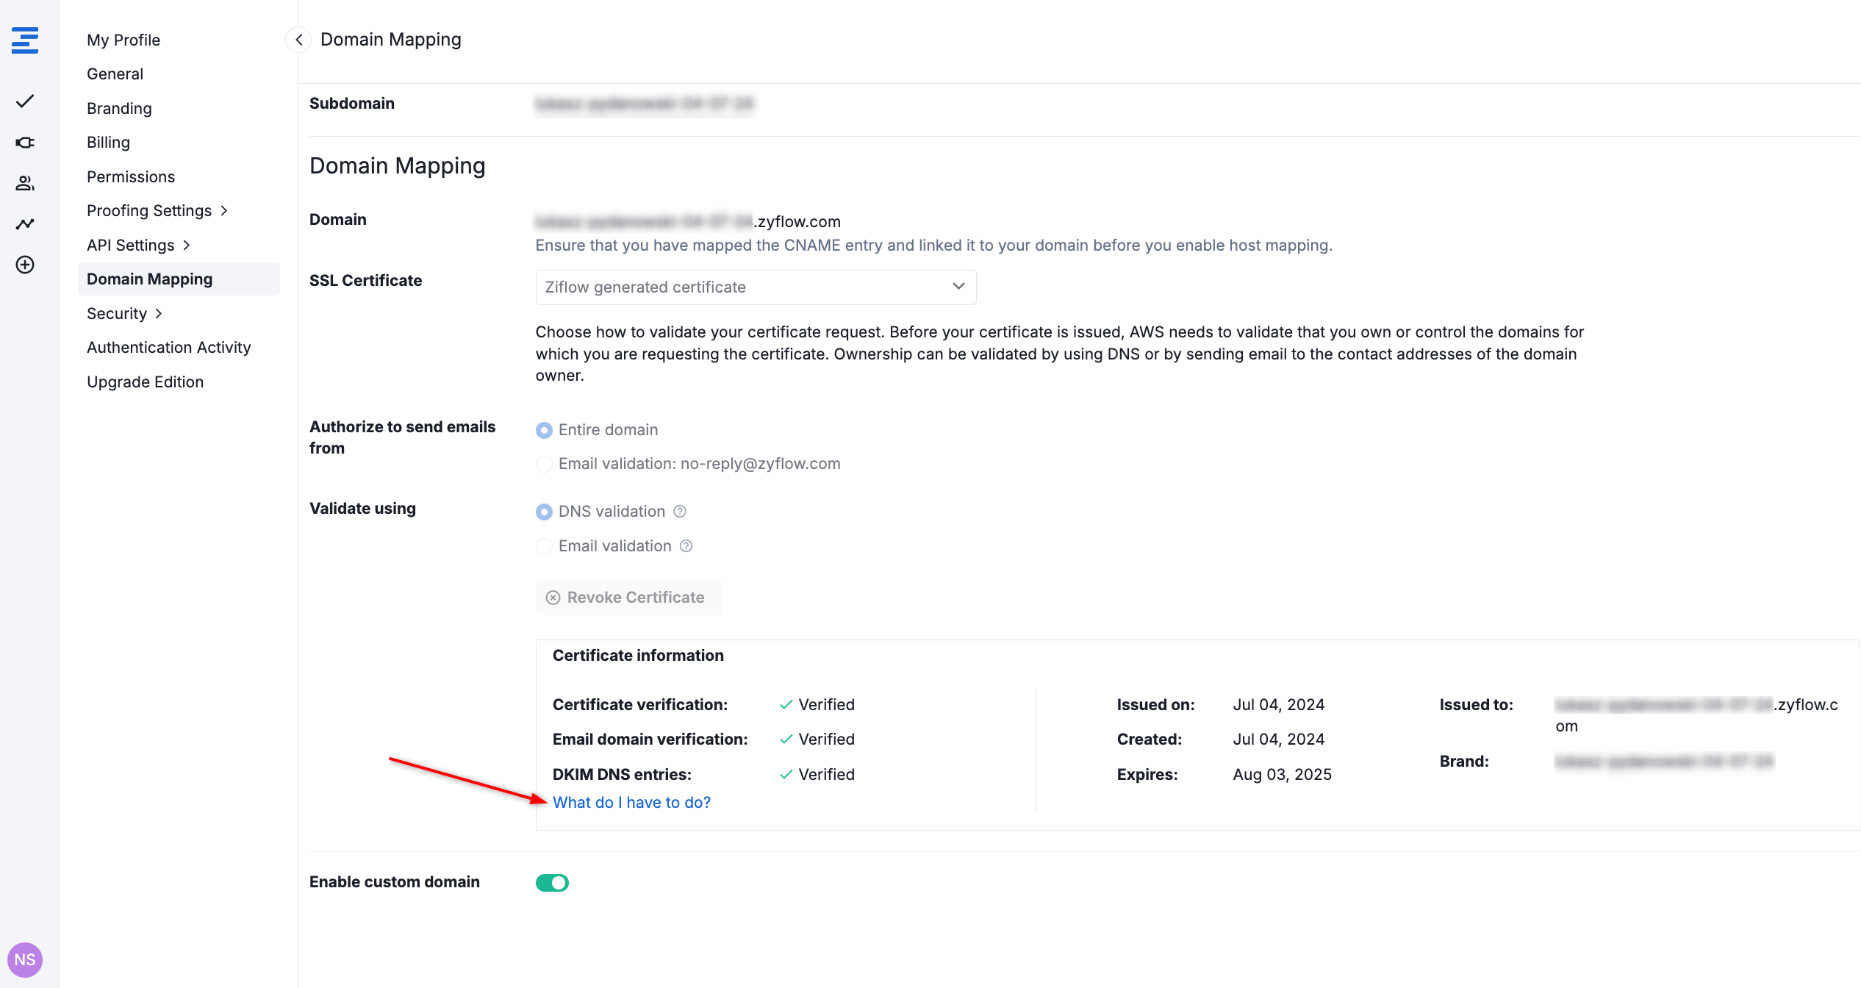The height and width of the screenshot is (988, 1861).
Task: Open the proofs checkmark sidebar icon
Action: [25, 101]
